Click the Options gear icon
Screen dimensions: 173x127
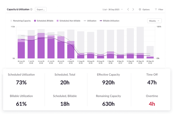pos(140,9)
